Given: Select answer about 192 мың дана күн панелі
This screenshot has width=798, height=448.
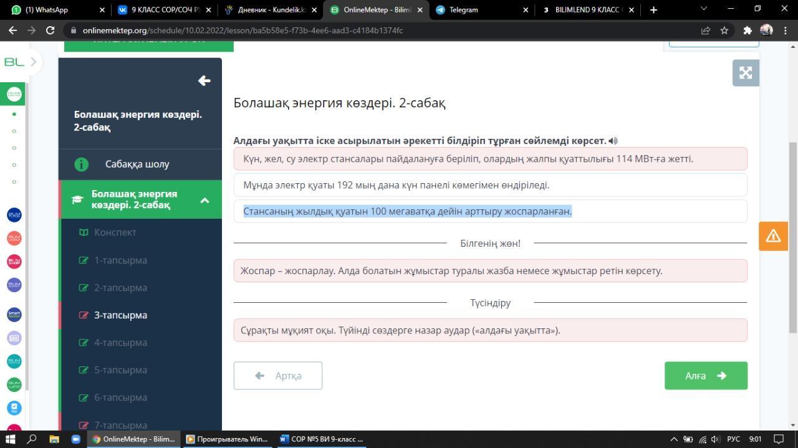Looking at the screenshot, I should pyautogui.click(x=490, y=185).
